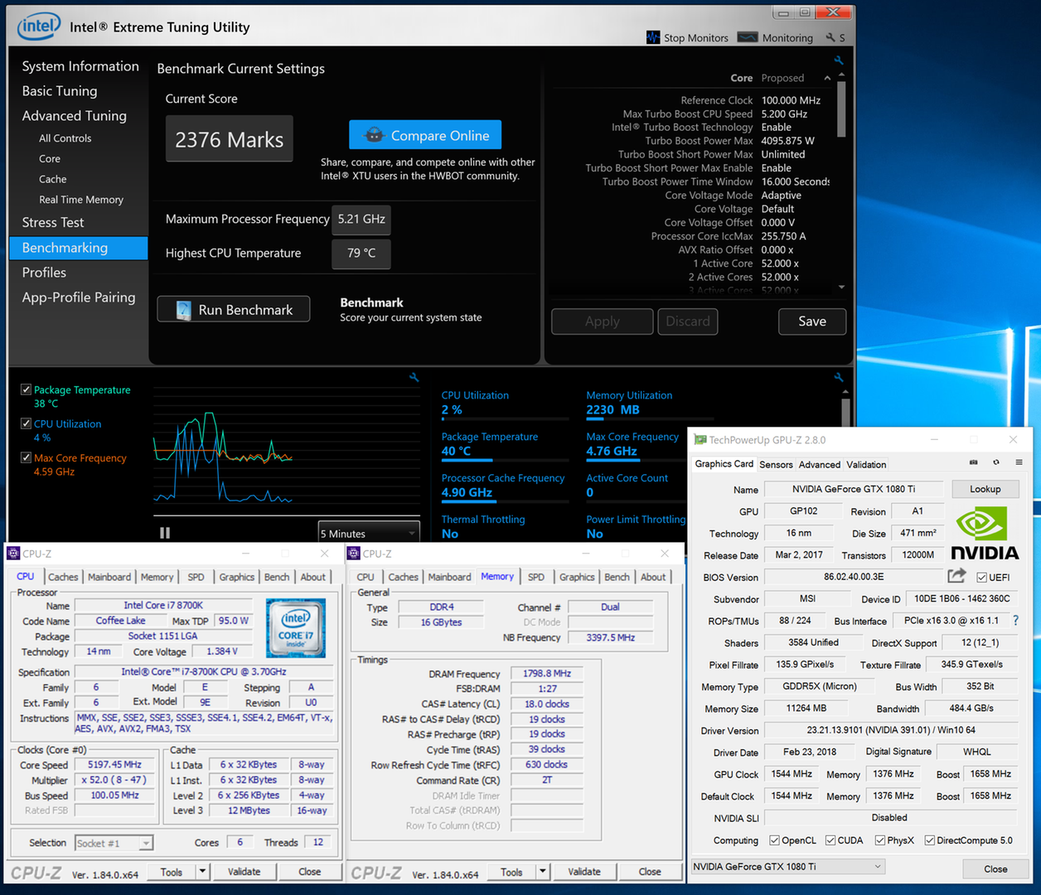This screenshot has height=895, width=1041.
Task: Open Profiles in XTU sidebar
Action: pyautogui.click(x=44, y=272)
